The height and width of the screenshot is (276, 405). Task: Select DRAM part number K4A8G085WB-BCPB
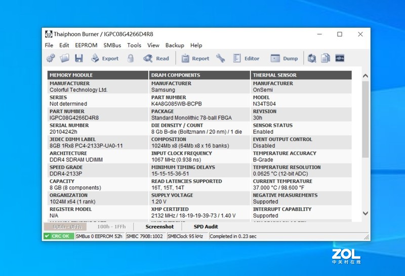(x=176, y=104)
